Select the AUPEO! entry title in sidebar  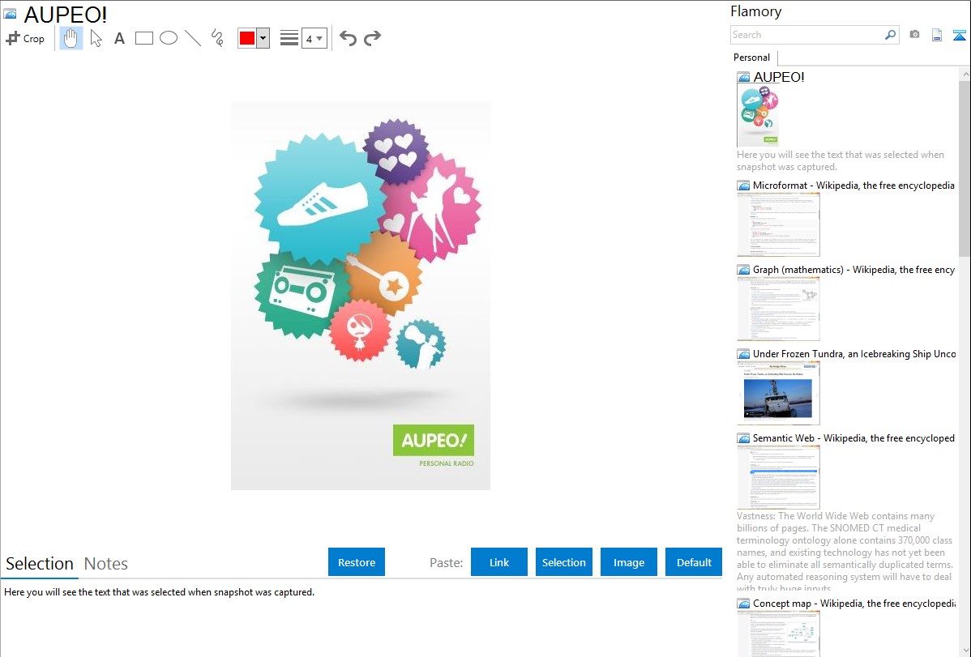(x=779, y=78)
